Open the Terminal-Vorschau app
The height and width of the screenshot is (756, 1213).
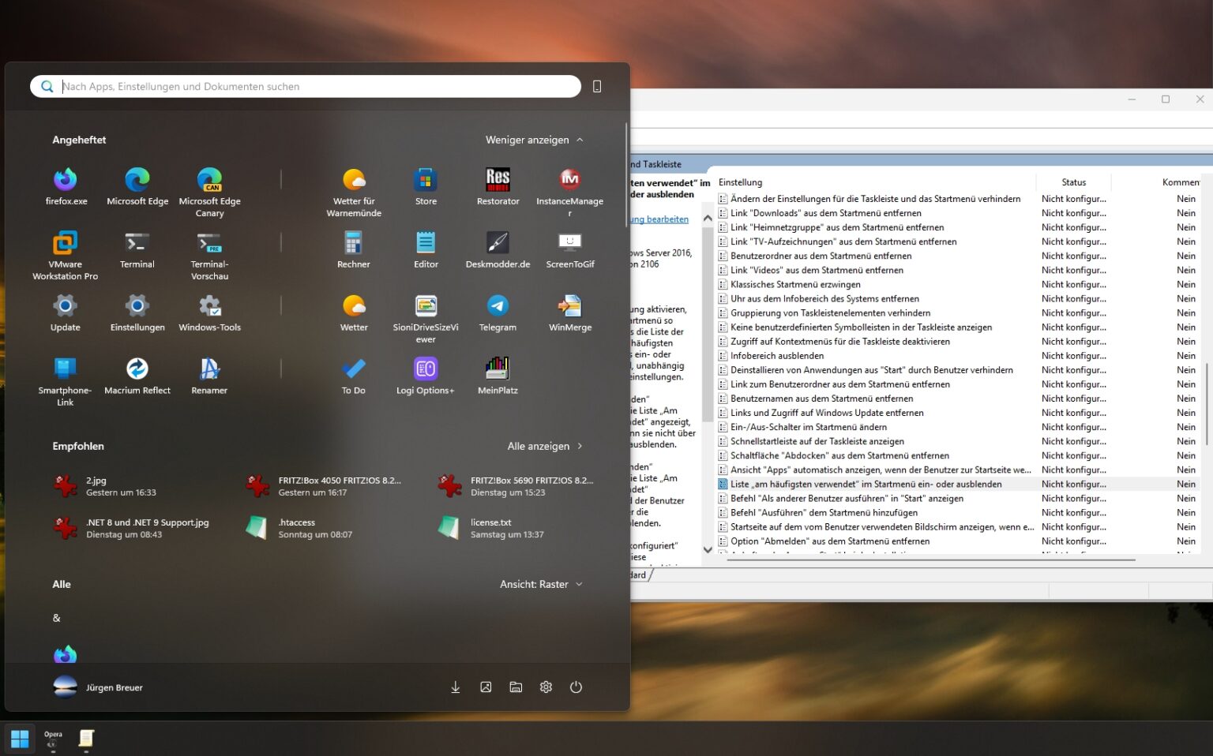click(209, 255)
